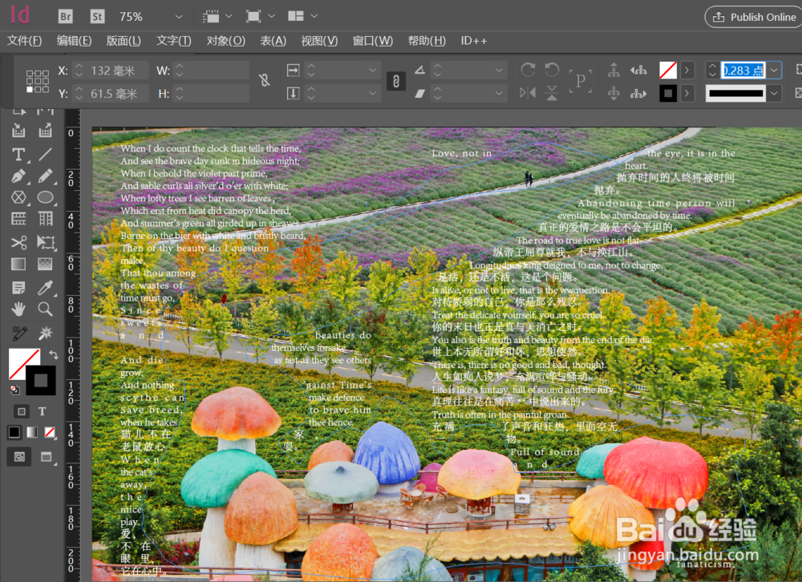Screen dimensions: 802x582
Task: Toggle constrain proportions for width and height
Action: pyautogui.click(x=264, y=80)
